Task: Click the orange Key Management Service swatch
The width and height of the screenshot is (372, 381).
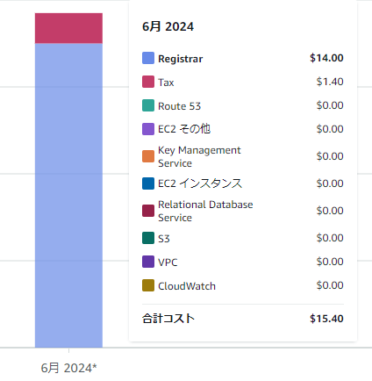Action: (x=148, y=156)
